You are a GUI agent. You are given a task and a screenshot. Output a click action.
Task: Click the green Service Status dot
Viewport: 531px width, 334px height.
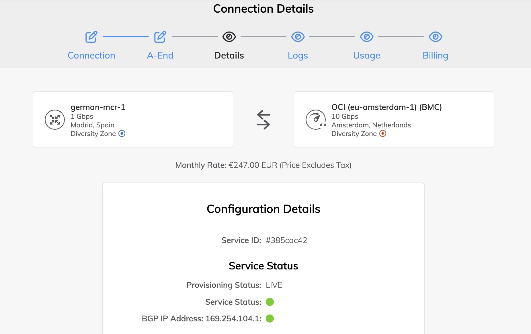270,302
